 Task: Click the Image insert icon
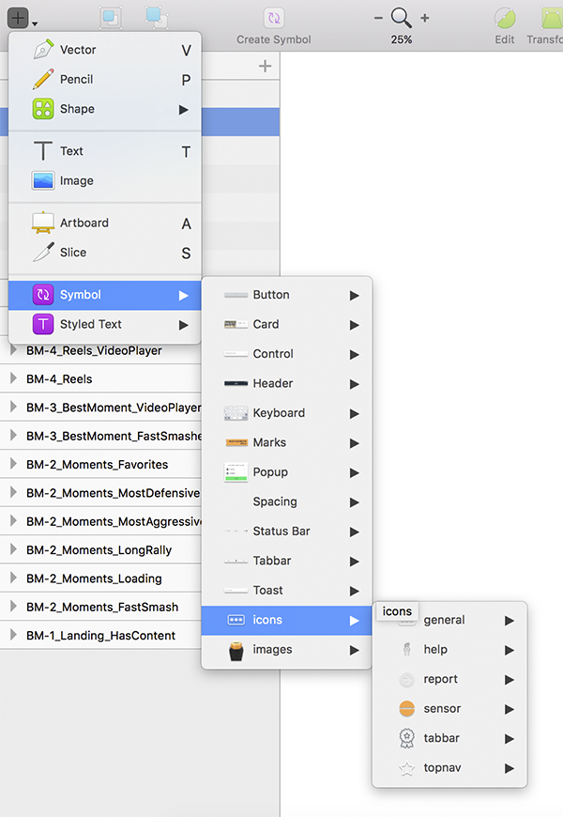(43, 180)
